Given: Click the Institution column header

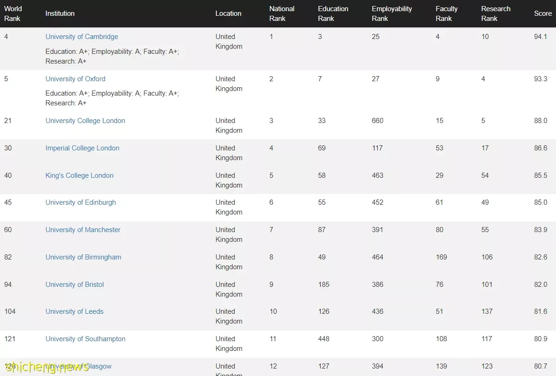Looking at the screenshot, I should click(60, 13).
